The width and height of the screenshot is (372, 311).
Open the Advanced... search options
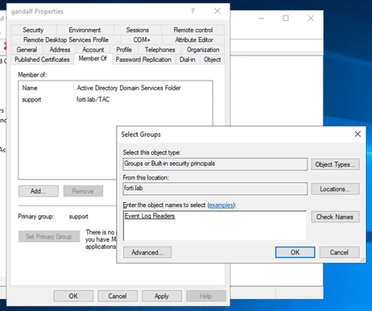click(147, 252)
